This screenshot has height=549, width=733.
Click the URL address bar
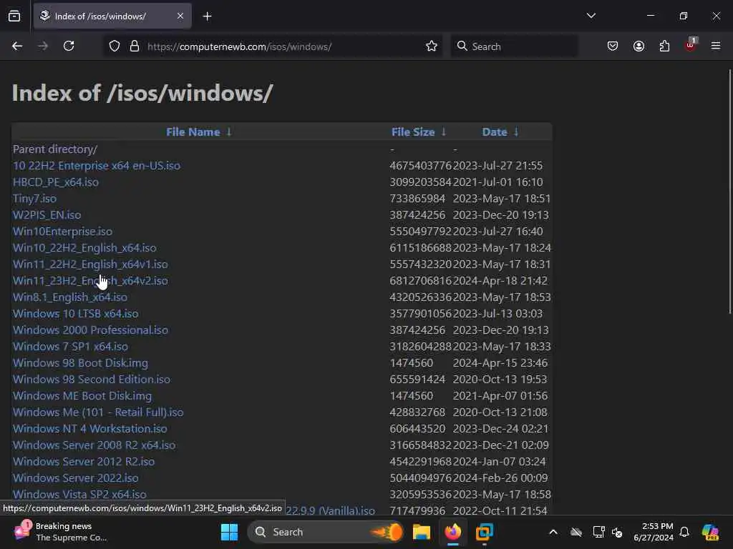click(271, 46)
